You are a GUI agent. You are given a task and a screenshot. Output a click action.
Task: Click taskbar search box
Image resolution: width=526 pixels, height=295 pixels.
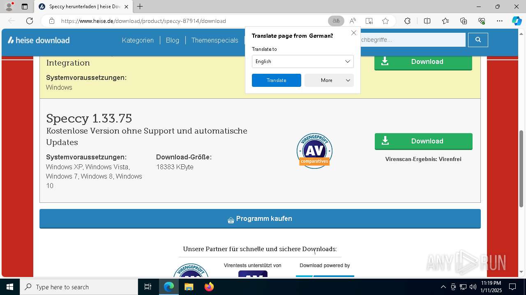[x=79, y=287]
